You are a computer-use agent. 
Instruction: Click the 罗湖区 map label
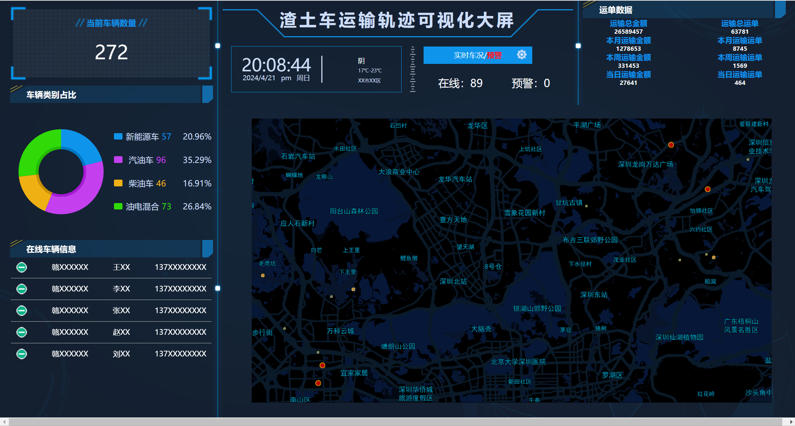[612, 375]
